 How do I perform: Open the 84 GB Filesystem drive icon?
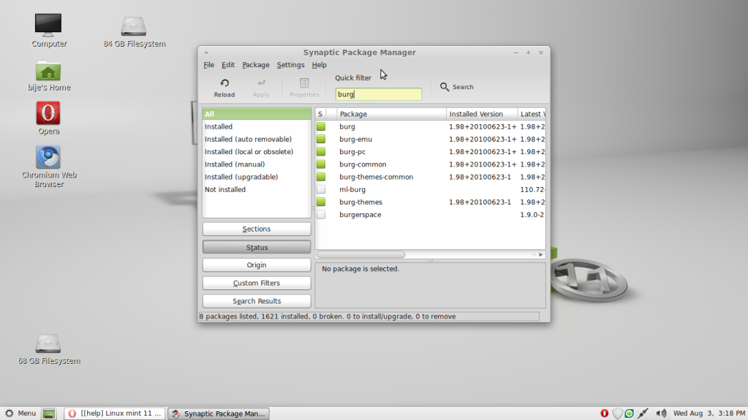click(x=134, y=26)
